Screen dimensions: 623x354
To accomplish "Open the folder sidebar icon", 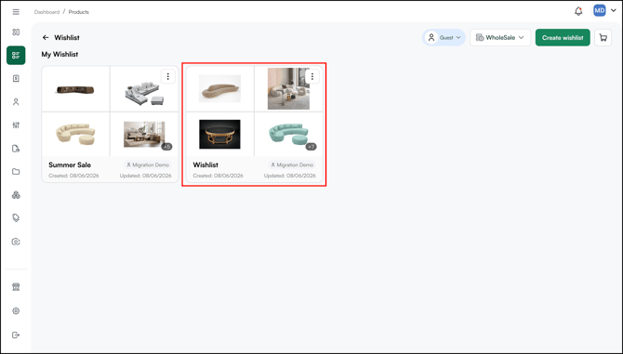I will tap(16, 172).
